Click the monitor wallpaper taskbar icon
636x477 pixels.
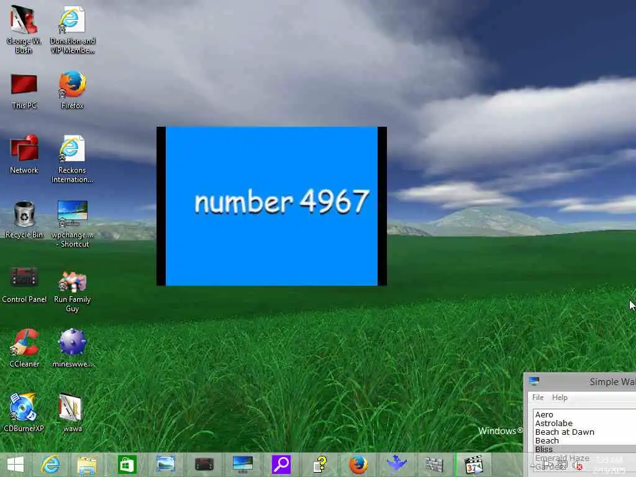coord(243,465)
